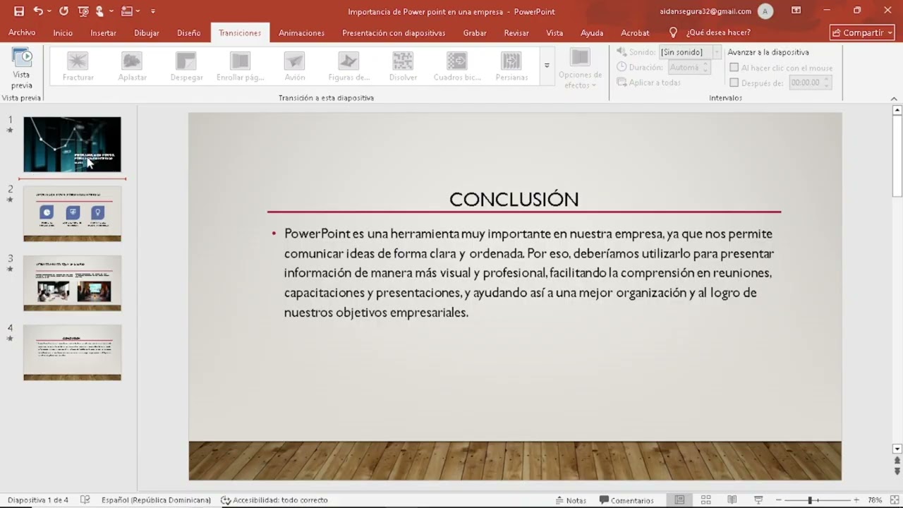Apply the Enrollar página transition

coord(241,67)
